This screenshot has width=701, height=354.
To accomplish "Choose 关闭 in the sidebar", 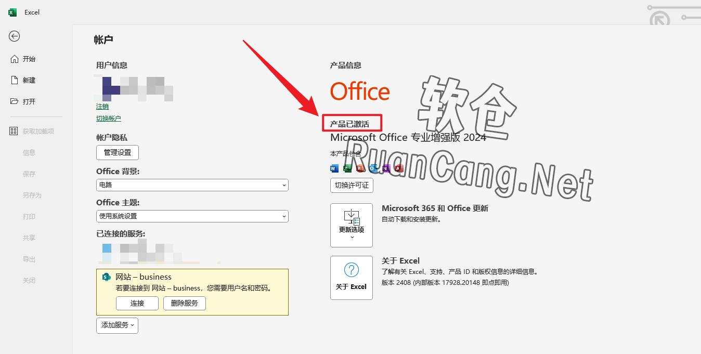I will (x=29, y=281).
